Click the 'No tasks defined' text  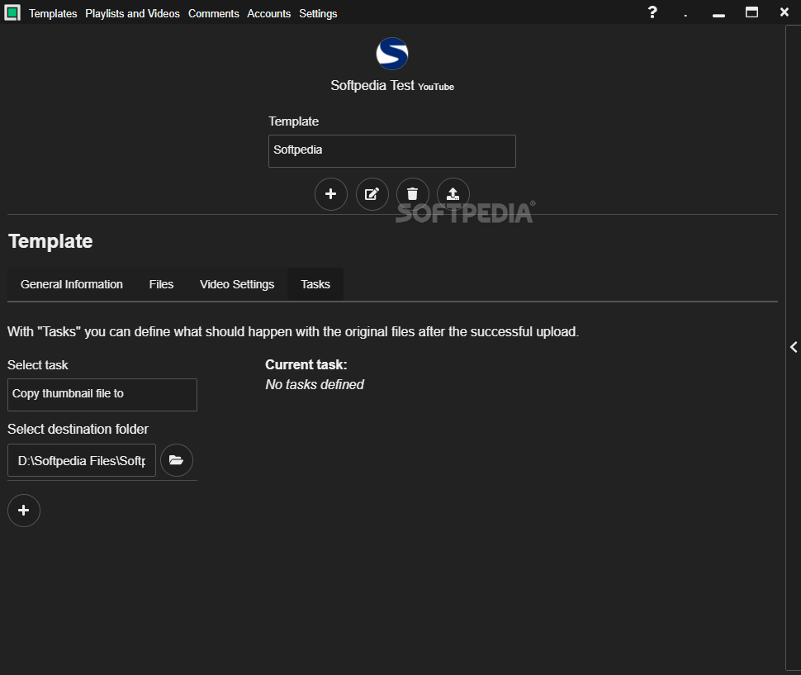click(315, 384)
